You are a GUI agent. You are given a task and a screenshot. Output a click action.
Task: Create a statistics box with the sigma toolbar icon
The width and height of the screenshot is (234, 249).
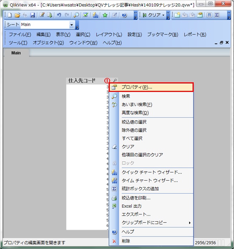pyautogui.click(x=217, y=15)
